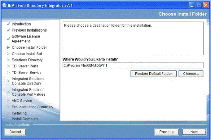This screenshot has width=211, height=140.
Task: Focus the install path text field
Action: pos(133,65)
